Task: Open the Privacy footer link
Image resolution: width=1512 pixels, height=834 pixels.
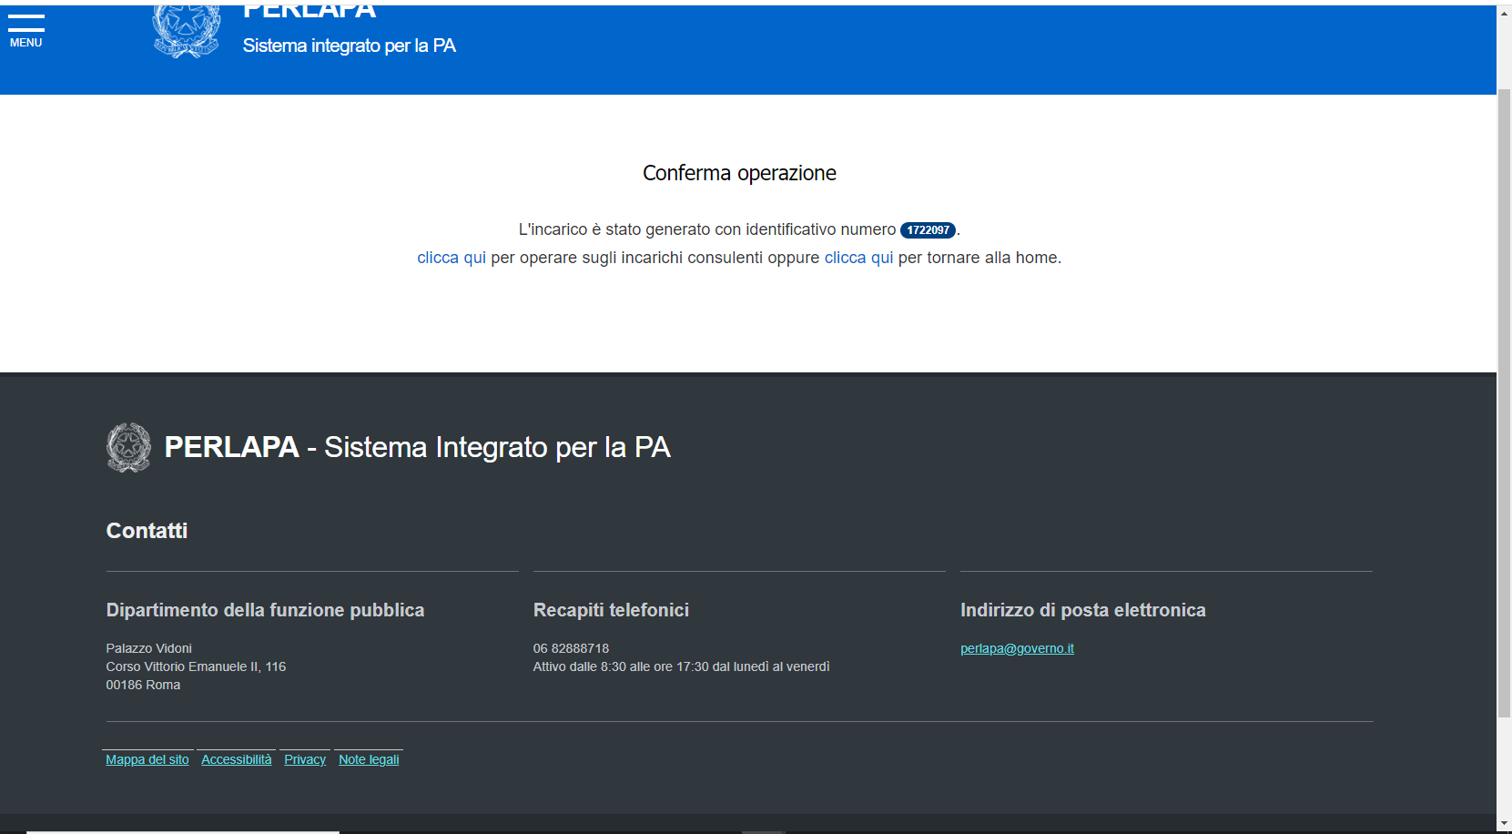Action: coord(305,759)
